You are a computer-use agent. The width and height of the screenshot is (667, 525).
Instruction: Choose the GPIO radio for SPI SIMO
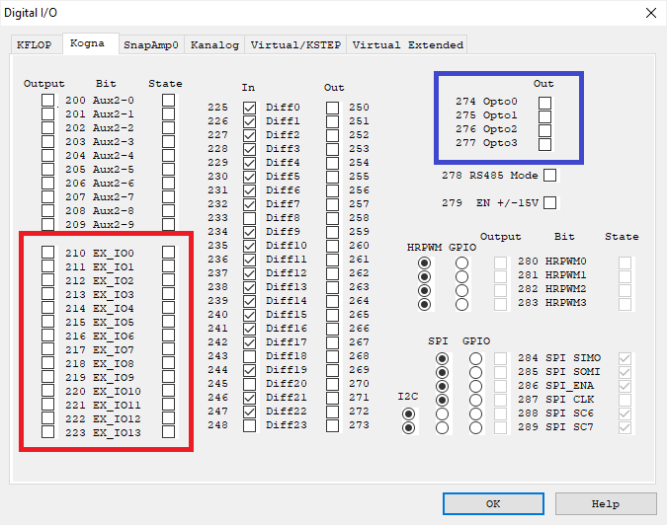476,359
